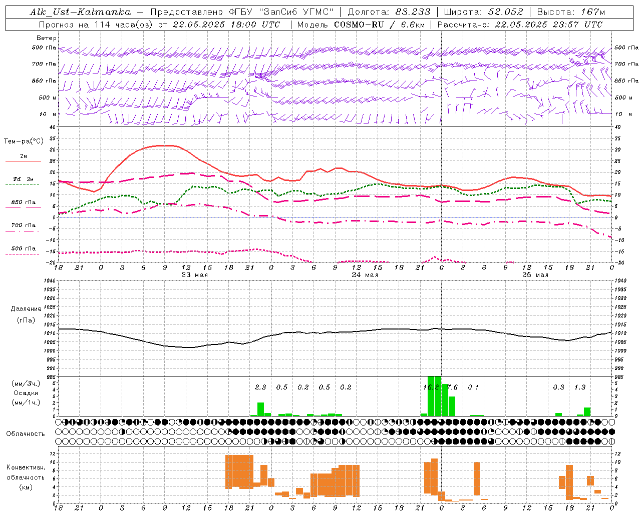Viewport: 641px width, 512px height.
Task: Click the green precipitation bar under 1.3
Action: (587, 412)
